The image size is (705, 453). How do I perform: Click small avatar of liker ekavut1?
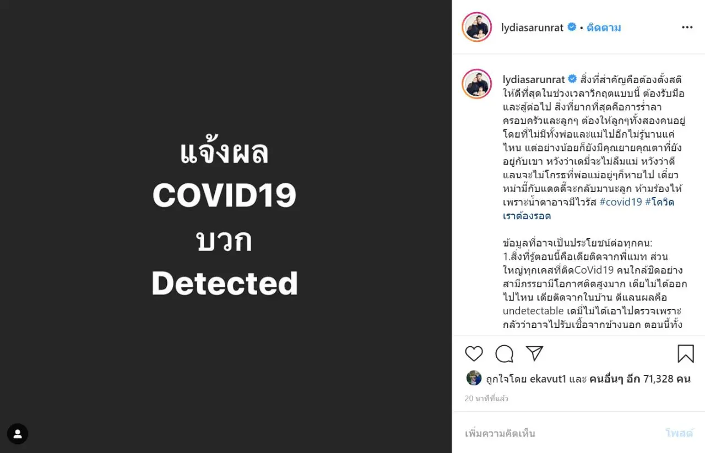pyautogui.click(x=474, y=378)
